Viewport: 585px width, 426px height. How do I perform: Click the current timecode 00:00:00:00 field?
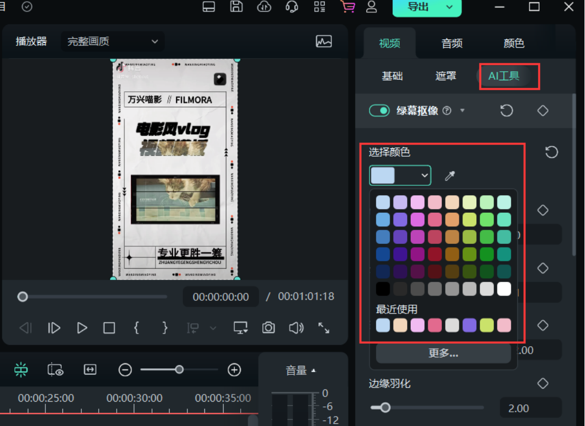pyautogui.click(x=221, y=297)
